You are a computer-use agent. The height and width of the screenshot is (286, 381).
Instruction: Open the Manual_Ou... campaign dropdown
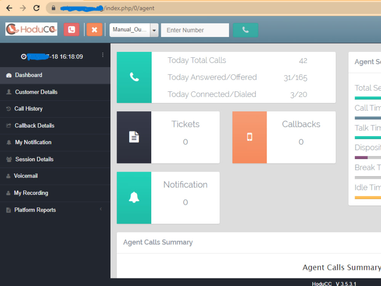pyautogui.click(x=134, y=30)
